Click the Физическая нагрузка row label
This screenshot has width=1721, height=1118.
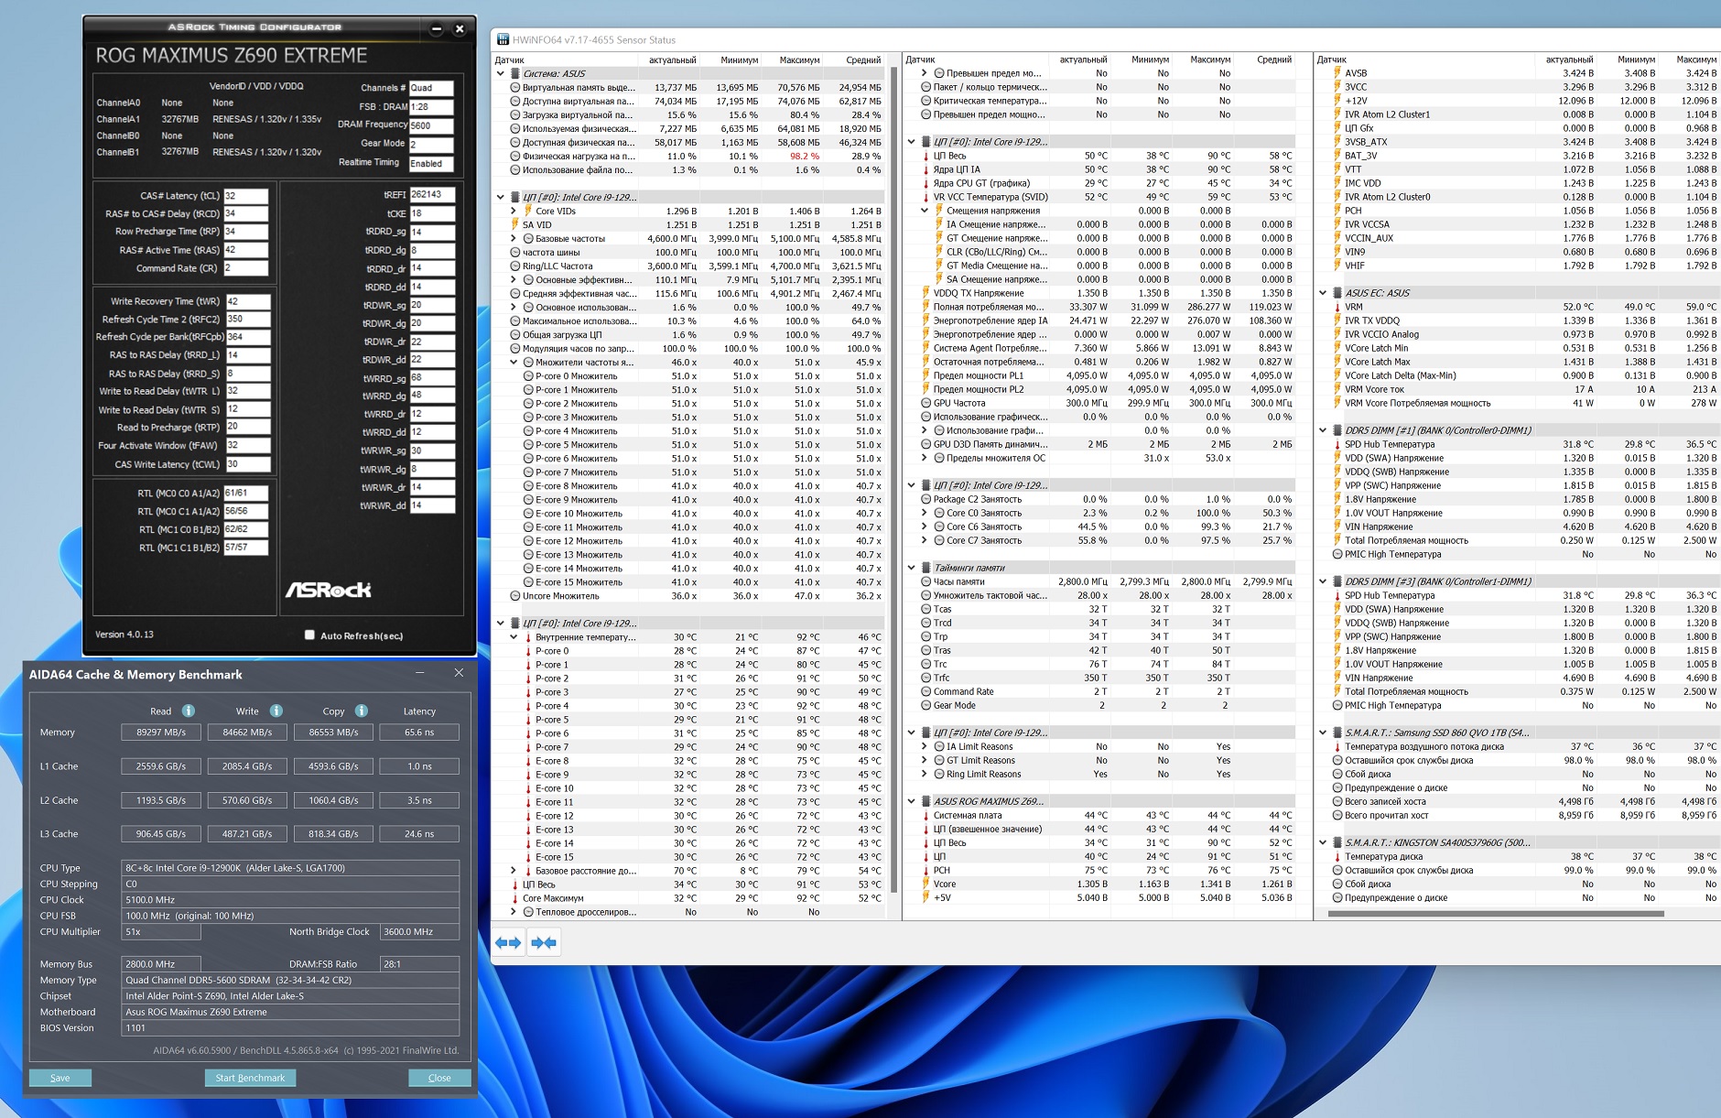click(x=579, y=156)
